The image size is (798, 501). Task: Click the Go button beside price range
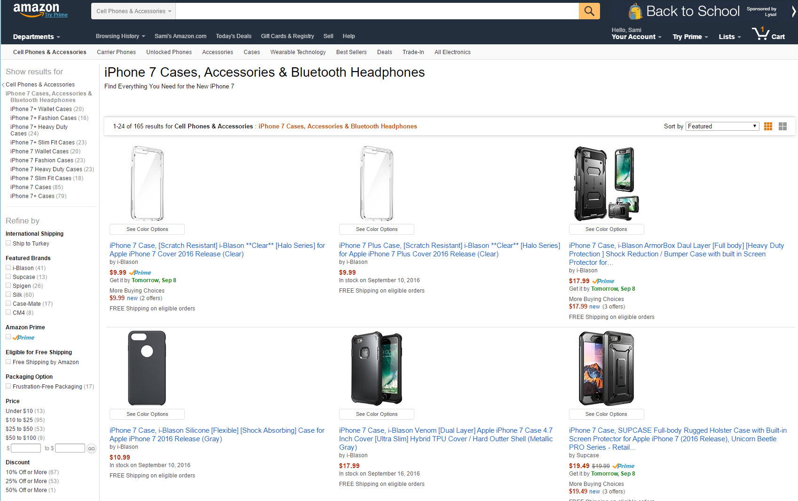tap(91, 448)
